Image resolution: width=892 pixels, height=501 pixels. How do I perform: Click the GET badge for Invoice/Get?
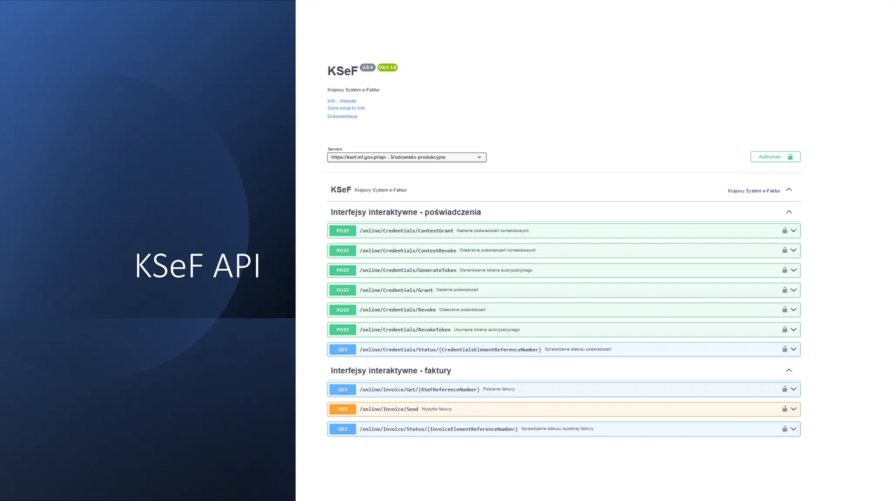pos(343,390)
